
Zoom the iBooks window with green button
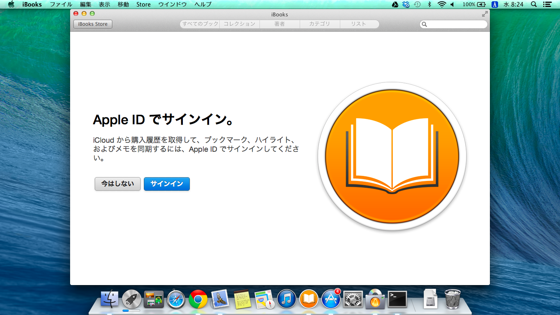click(x=92, y=14)
